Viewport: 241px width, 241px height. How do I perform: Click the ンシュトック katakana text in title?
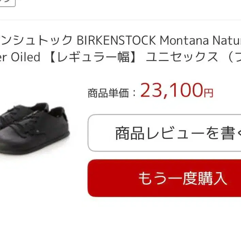coord(36,40)
